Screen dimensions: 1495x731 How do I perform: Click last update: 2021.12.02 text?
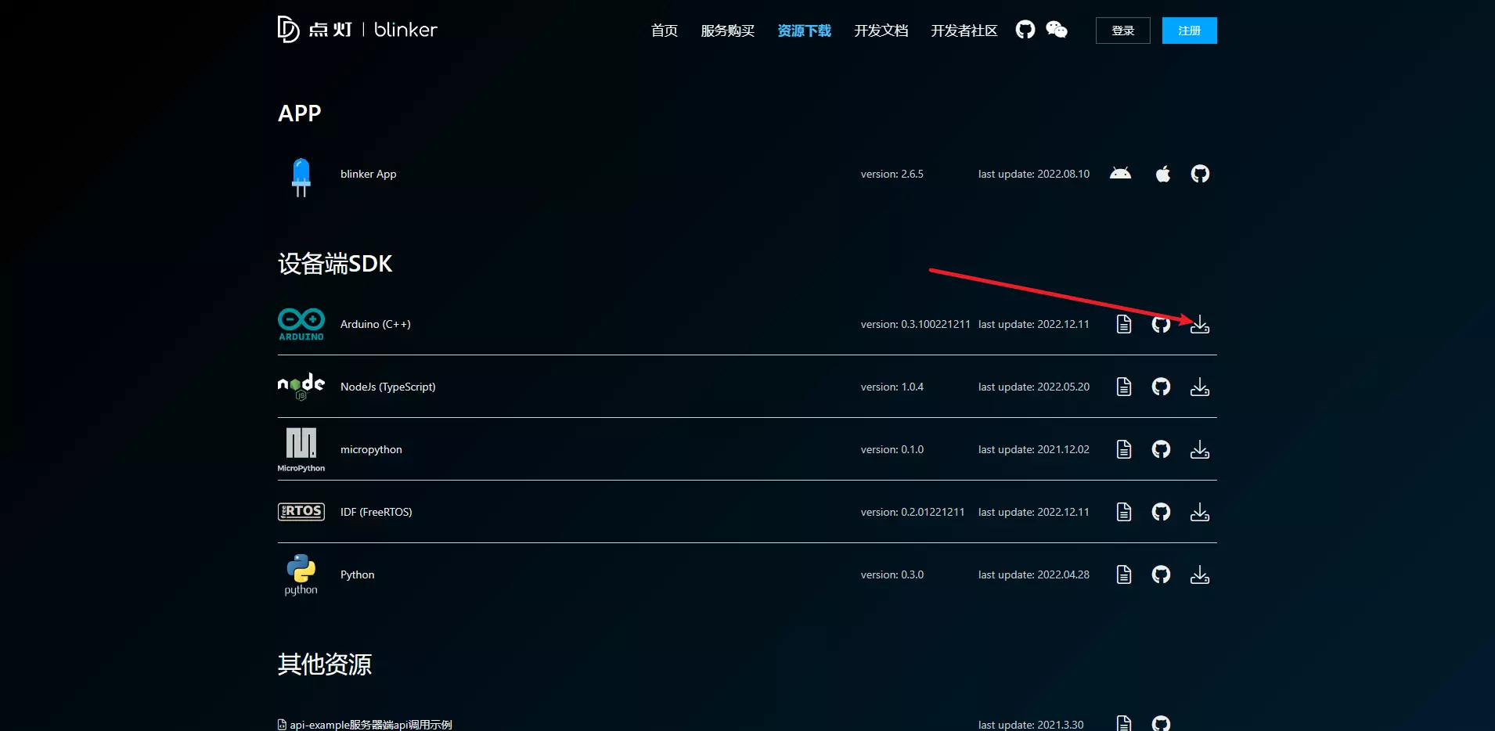coord(1034,449)
